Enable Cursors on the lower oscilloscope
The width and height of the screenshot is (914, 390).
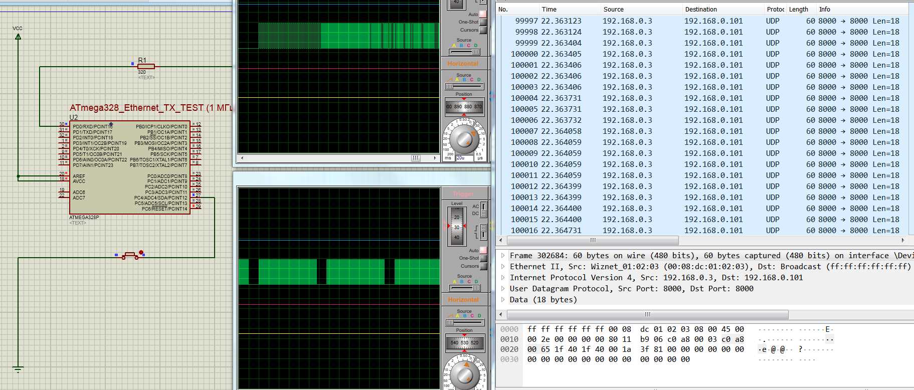click(x=483, y=266)
